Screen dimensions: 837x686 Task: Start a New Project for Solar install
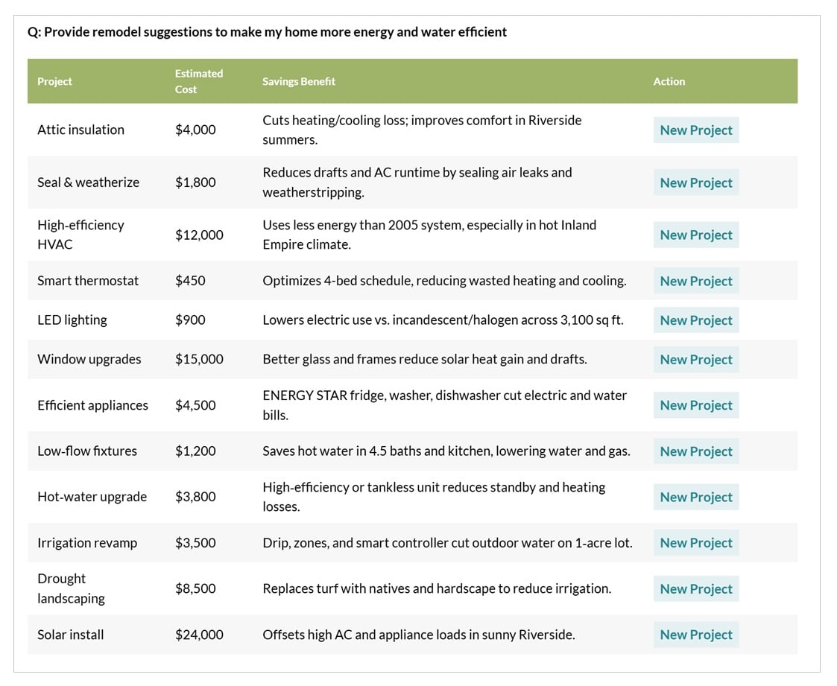pos(695,635)
